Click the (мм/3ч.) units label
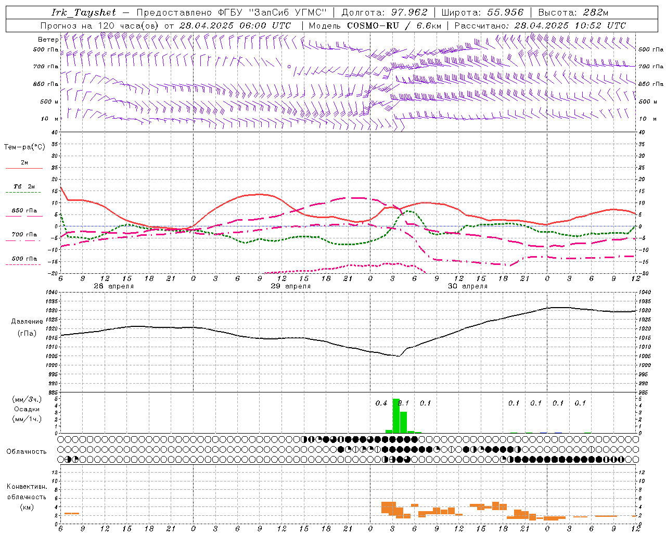666x533 pixels. click(27, 399)
